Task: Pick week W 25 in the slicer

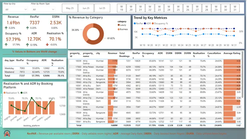Action: pyautogui.click(x=178, y=8)
